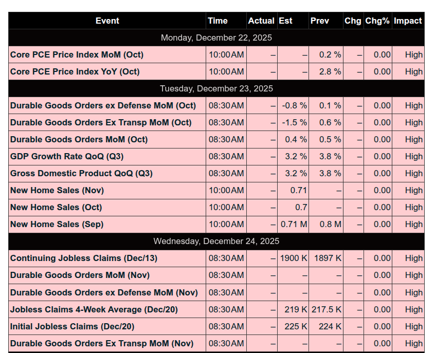The image size is (435, 353).
Task: Click the Impact column header
Action: 408,21
